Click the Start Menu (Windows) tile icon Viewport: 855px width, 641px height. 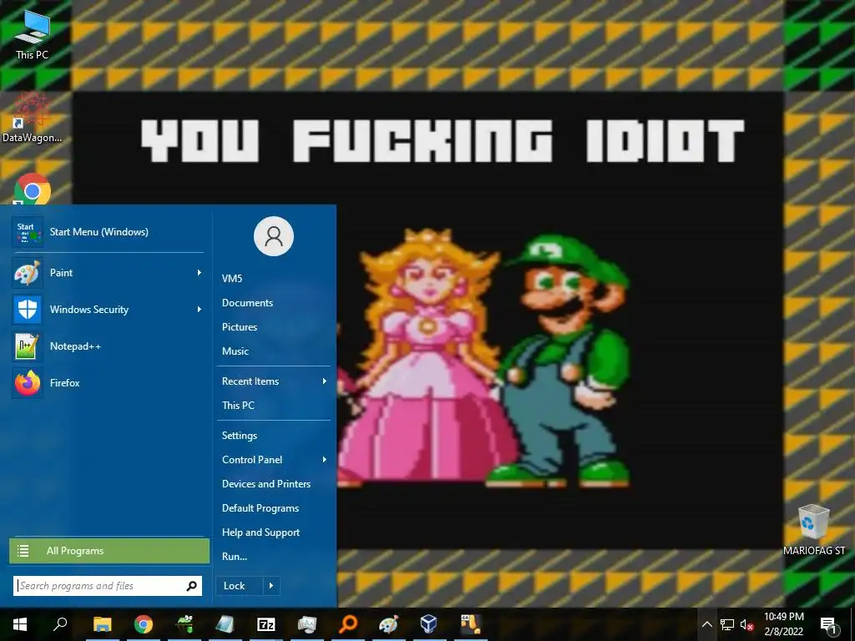28,232
